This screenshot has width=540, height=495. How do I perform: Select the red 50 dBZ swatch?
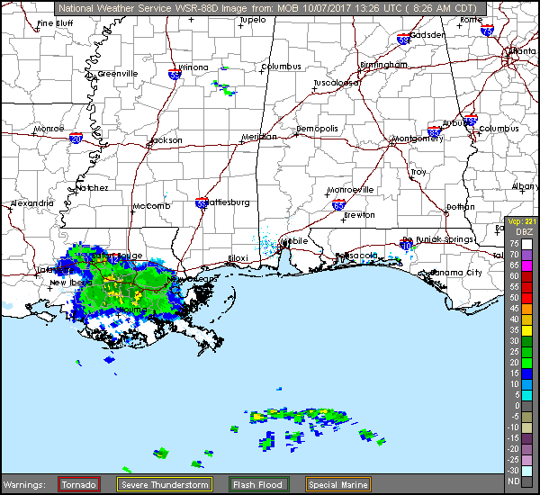pos(526,298)
